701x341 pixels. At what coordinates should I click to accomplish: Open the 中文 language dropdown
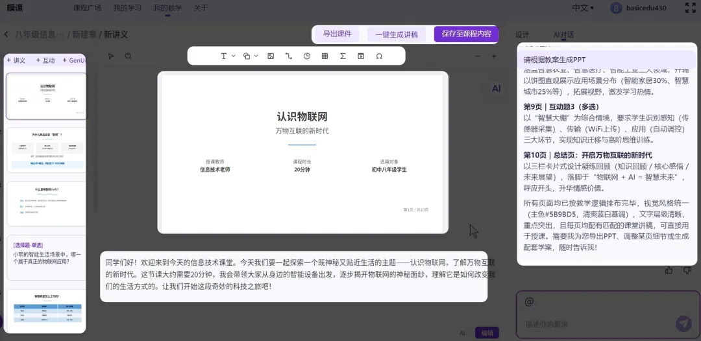[583, 8]
